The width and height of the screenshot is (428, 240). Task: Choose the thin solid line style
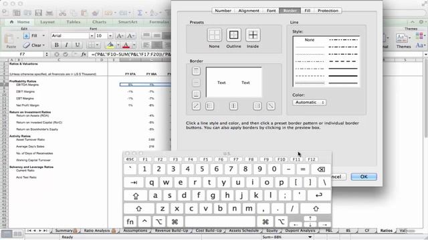click(x=310, y=47)
